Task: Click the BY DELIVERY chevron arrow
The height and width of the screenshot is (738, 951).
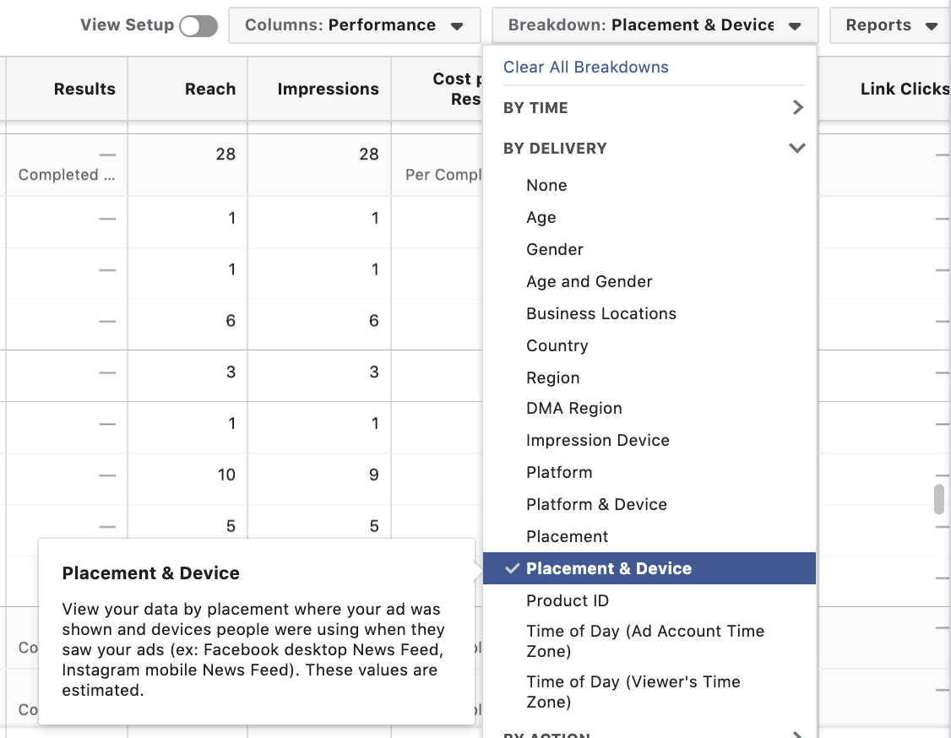Action: tap(797, 148)
